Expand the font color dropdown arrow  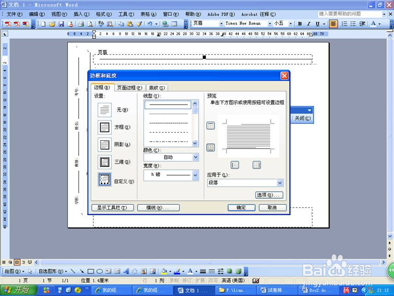tap(379, 24)
